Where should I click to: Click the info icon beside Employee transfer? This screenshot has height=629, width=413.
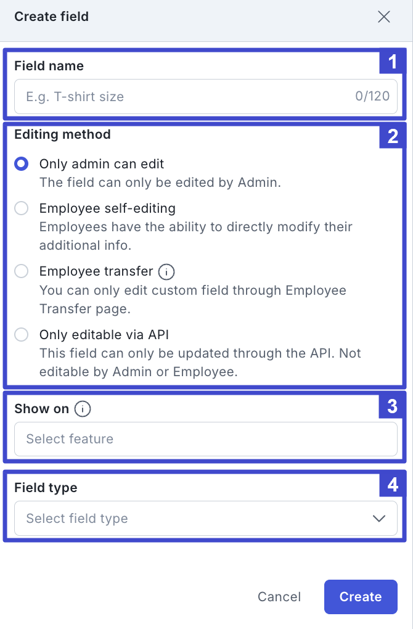(166, 272)
